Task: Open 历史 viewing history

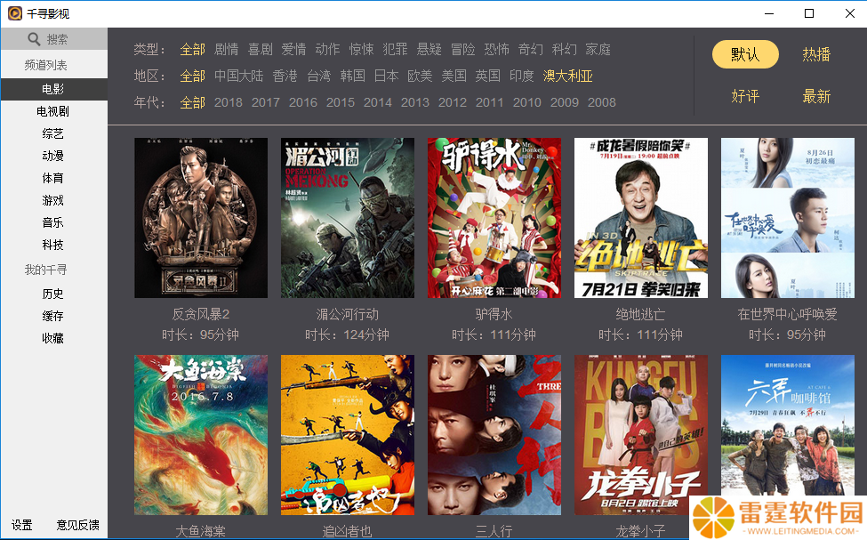Action: [x=53, y=294]
